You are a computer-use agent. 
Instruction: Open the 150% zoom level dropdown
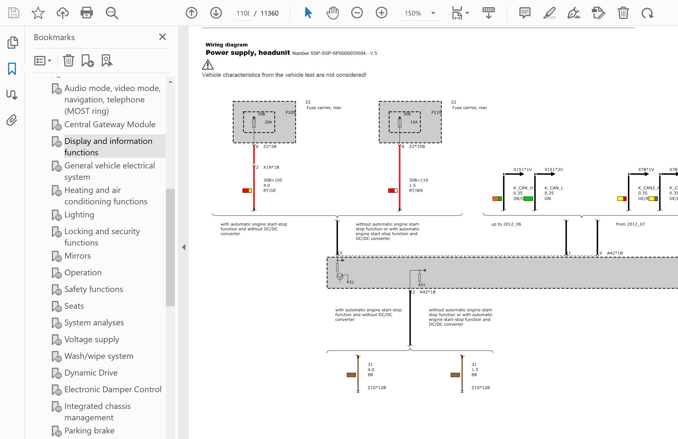click(433, 13)
